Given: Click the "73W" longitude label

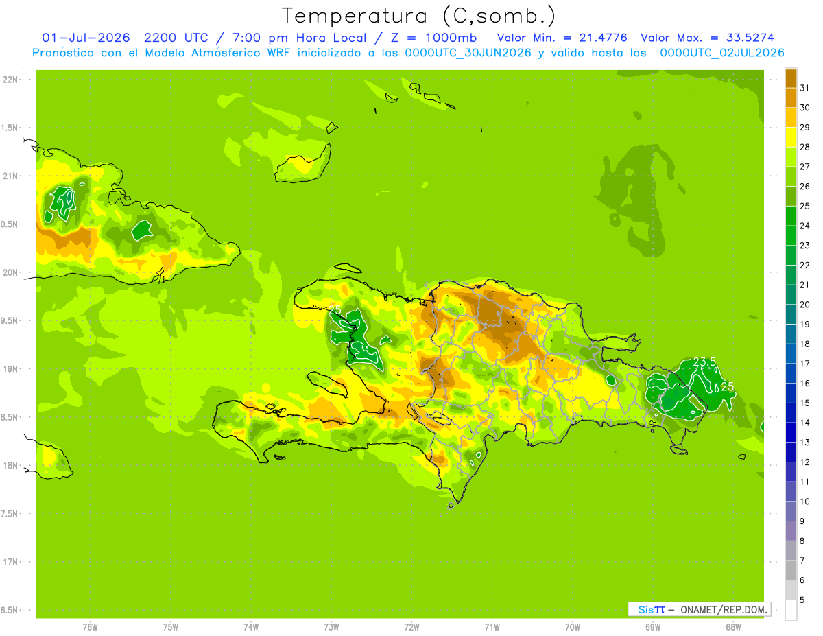Looking at the screenshot, I should tap(331, 626).
